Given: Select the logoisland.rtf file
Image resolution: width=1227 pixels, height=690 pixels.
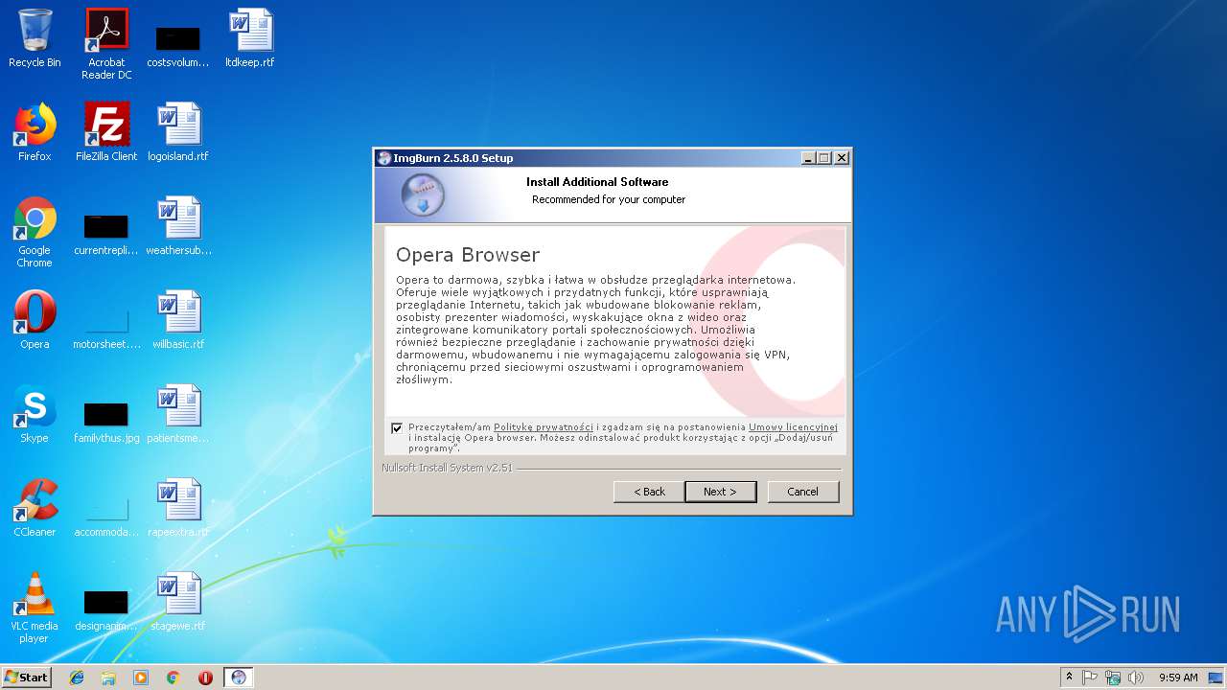Looking at the screenshot, I should point(178,132).
